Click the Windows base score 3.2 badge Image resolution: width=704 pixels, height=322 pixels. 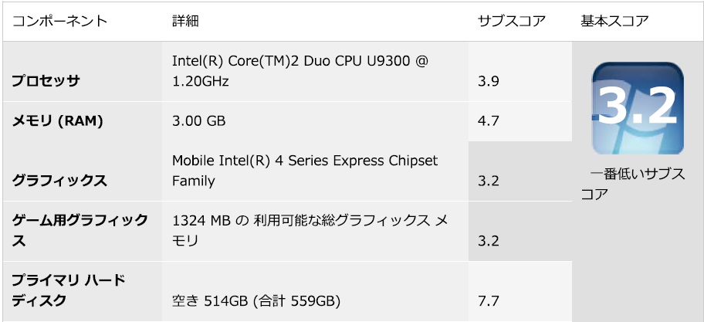coord(638,108)
